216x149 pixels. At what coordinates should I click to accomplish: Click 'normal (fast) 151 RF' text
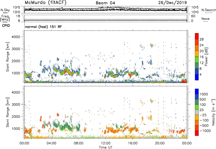(x=43, y=27)
